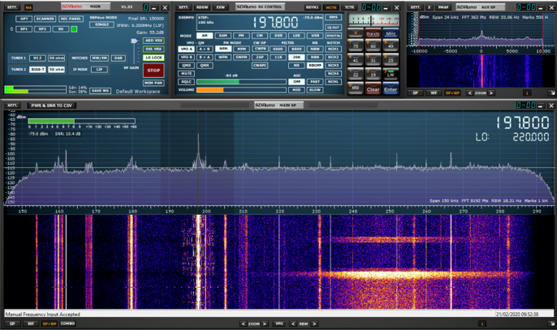Click ADD VRX button
The image size is (557, 330).
(x=153, y=41)
